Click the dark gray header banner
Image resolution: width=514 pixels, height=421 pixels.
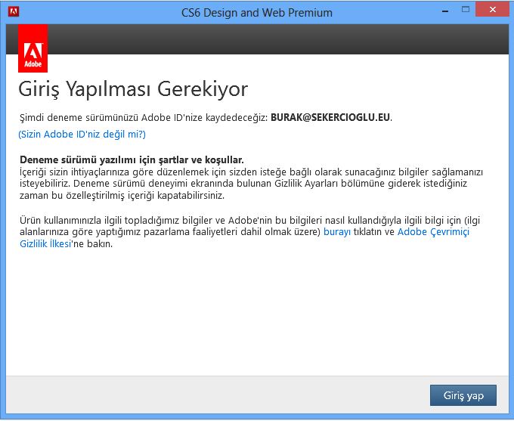[278, 39]
